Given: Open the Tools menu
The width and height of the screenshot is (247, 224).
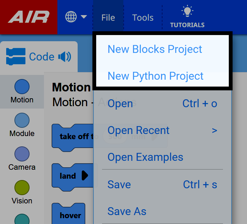Looking at the screenshot, I should tap(143, 18).
